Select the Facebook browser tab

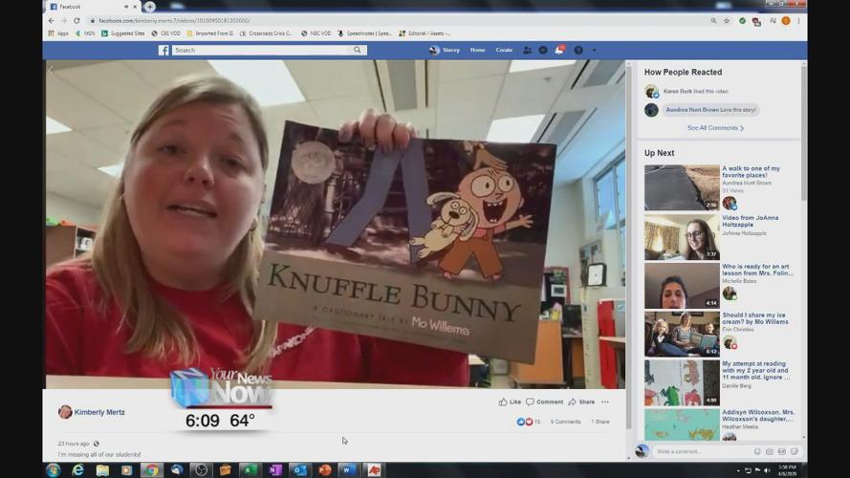coord(92,7)
